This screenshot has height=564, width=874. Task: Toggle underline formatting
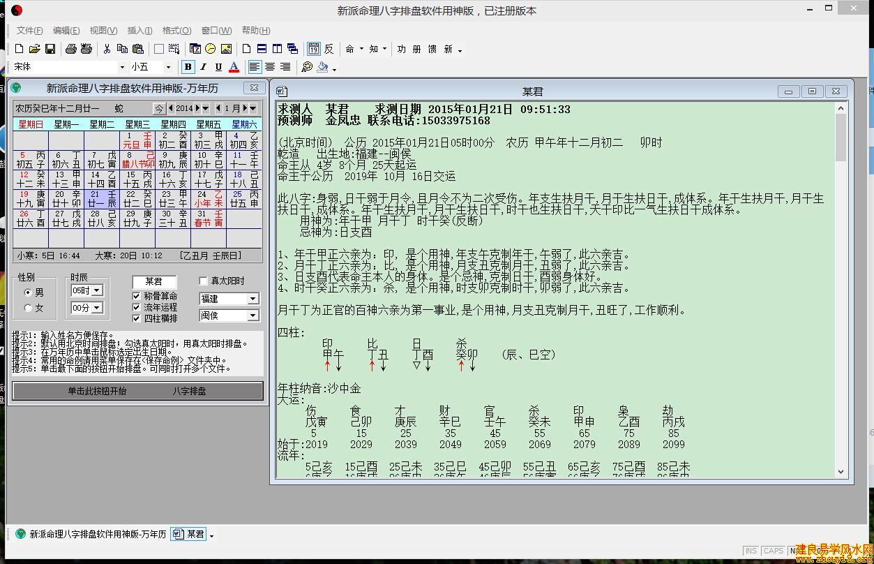[218, 67]
